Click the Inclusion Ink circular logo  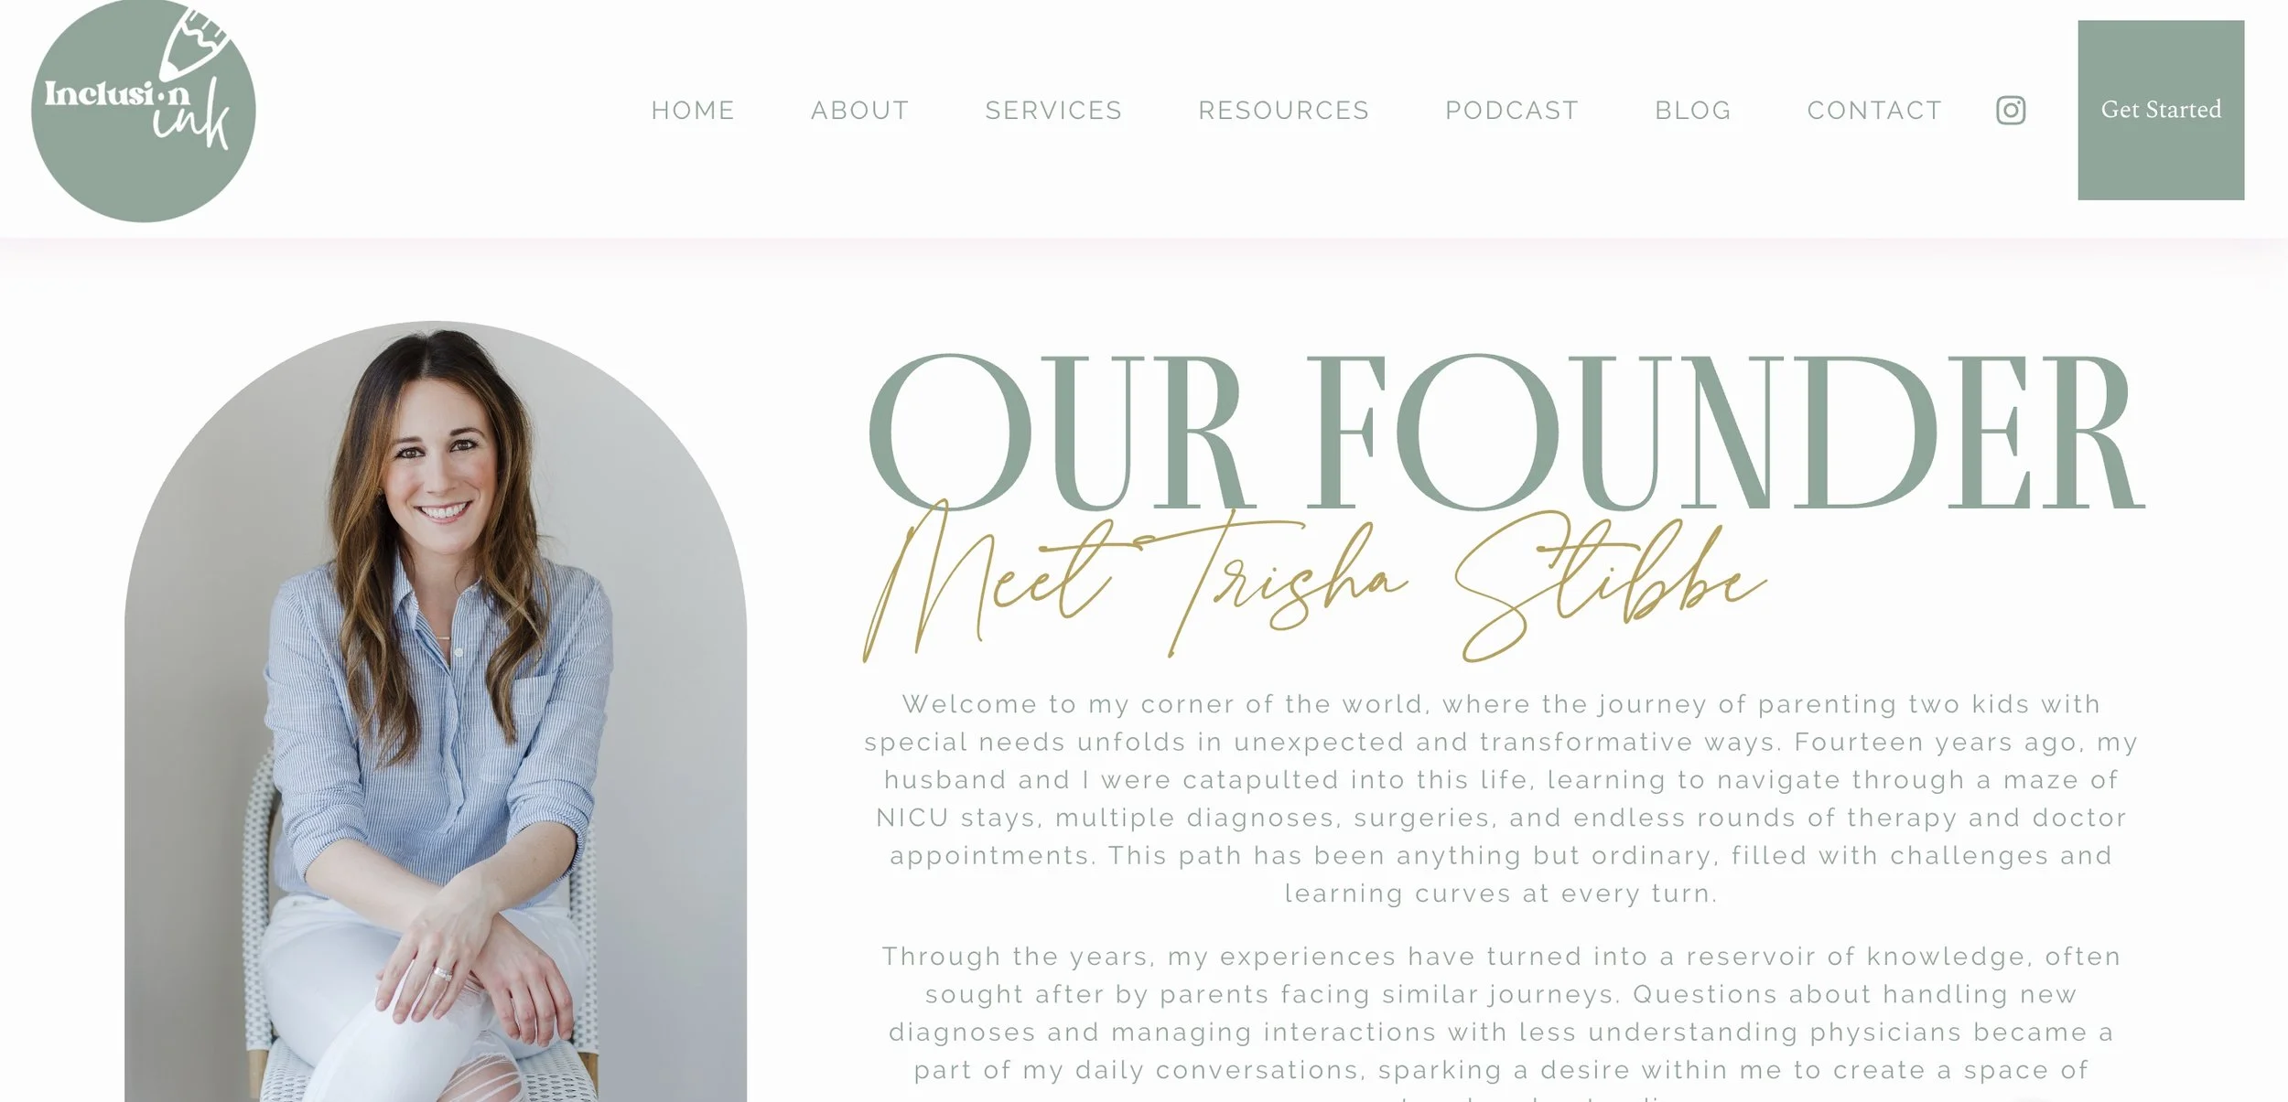144,110
